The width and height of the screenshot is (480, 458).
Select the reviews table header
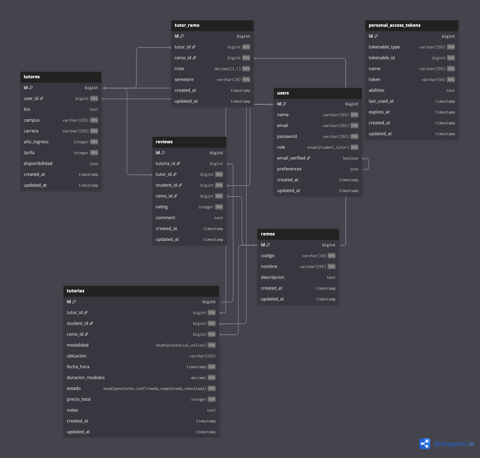189,142
